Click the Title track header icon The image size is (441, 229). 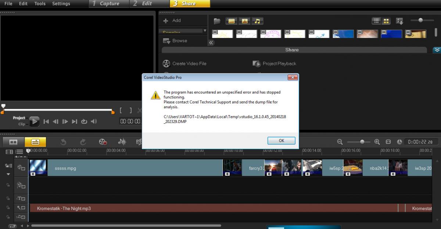coord(21,199)
